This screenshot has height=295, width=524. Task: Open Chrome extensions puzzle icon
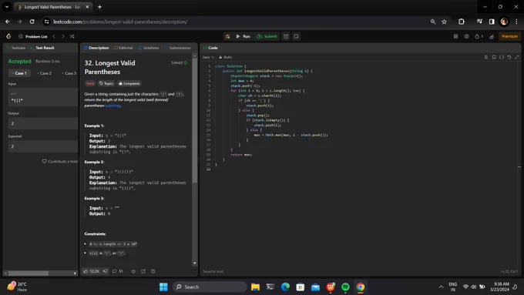pyautogui.click(x=462, y=22)
